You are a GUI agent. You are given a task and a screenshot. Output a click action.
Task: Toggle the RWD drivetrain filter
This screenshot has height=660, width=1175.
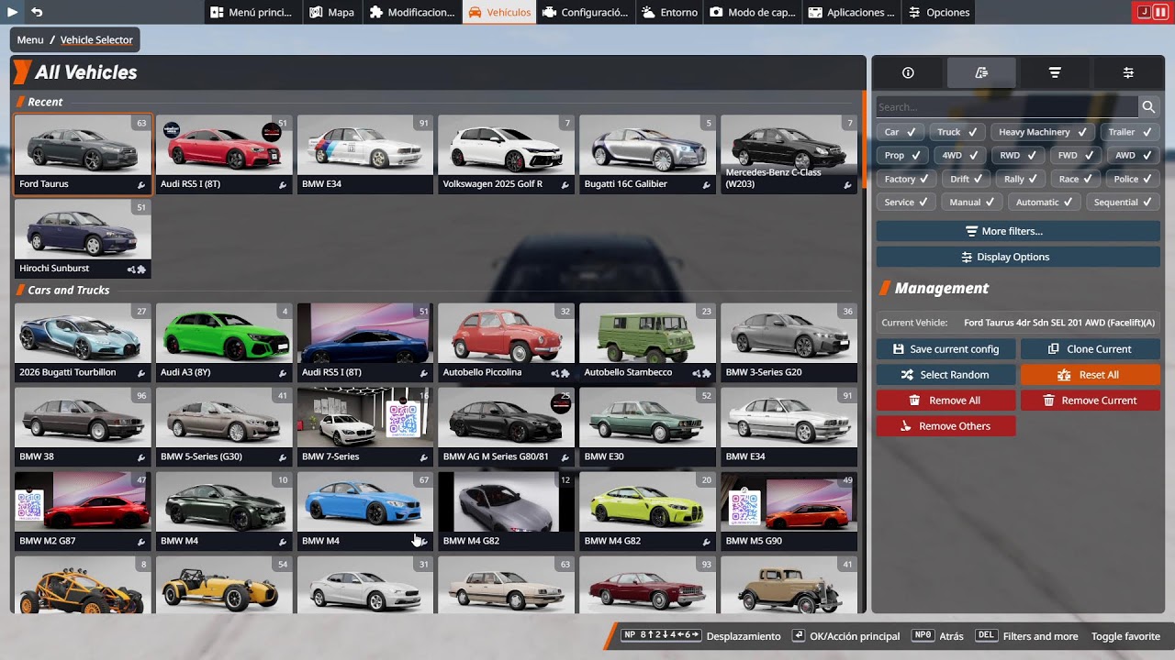[x=1018, y=156]
